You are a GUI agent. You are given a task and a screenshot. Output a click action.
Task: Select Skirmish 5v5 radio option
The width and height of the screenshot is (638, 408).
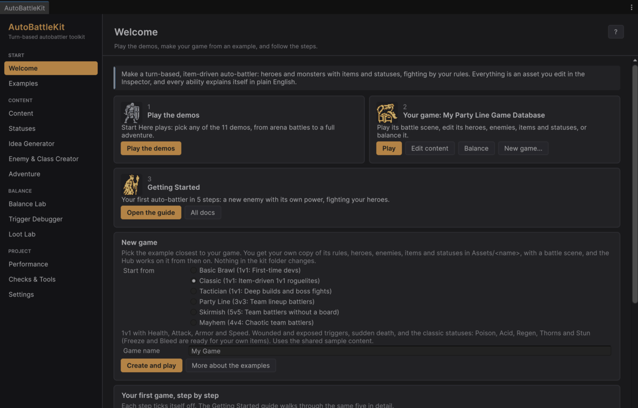pos(194,312)
